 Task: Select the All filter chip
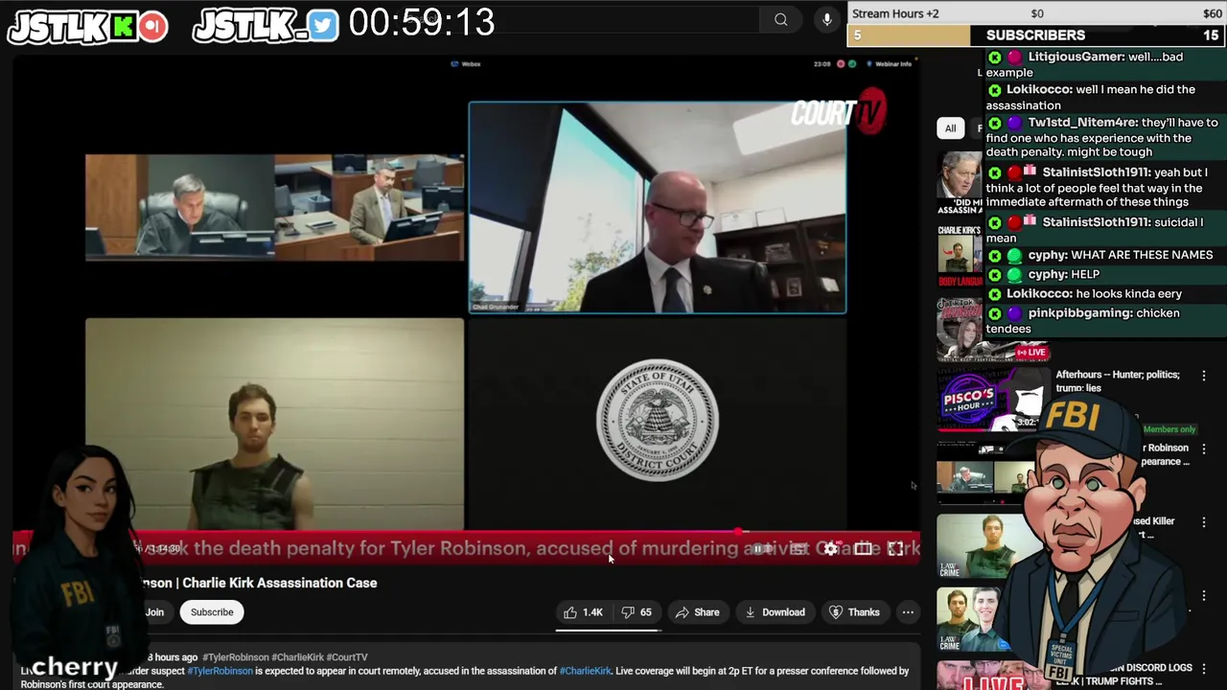[950, 128]
